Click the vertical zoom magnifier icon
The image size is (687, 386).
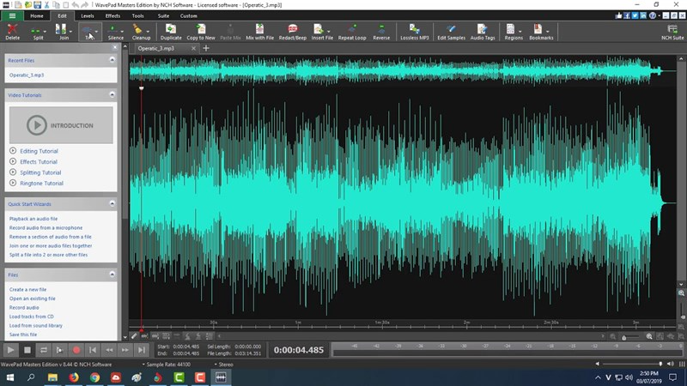coord(681,293)
